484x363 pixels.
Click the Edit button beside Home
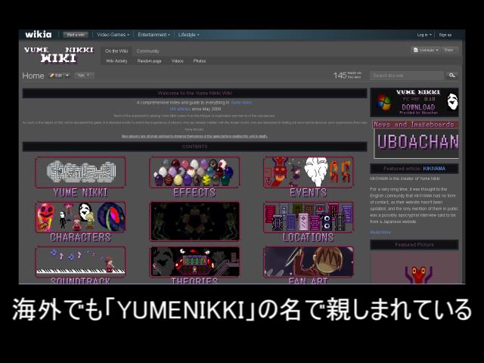click(56, 76)
